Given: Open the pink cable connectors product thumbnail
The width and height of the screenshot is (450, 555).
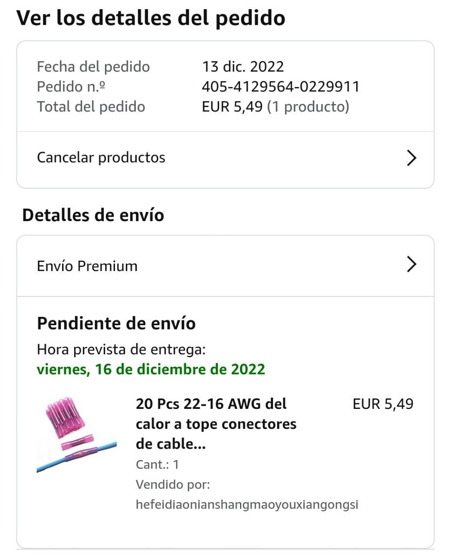Looking at the screenshot, I should click(x=77, y=434).
